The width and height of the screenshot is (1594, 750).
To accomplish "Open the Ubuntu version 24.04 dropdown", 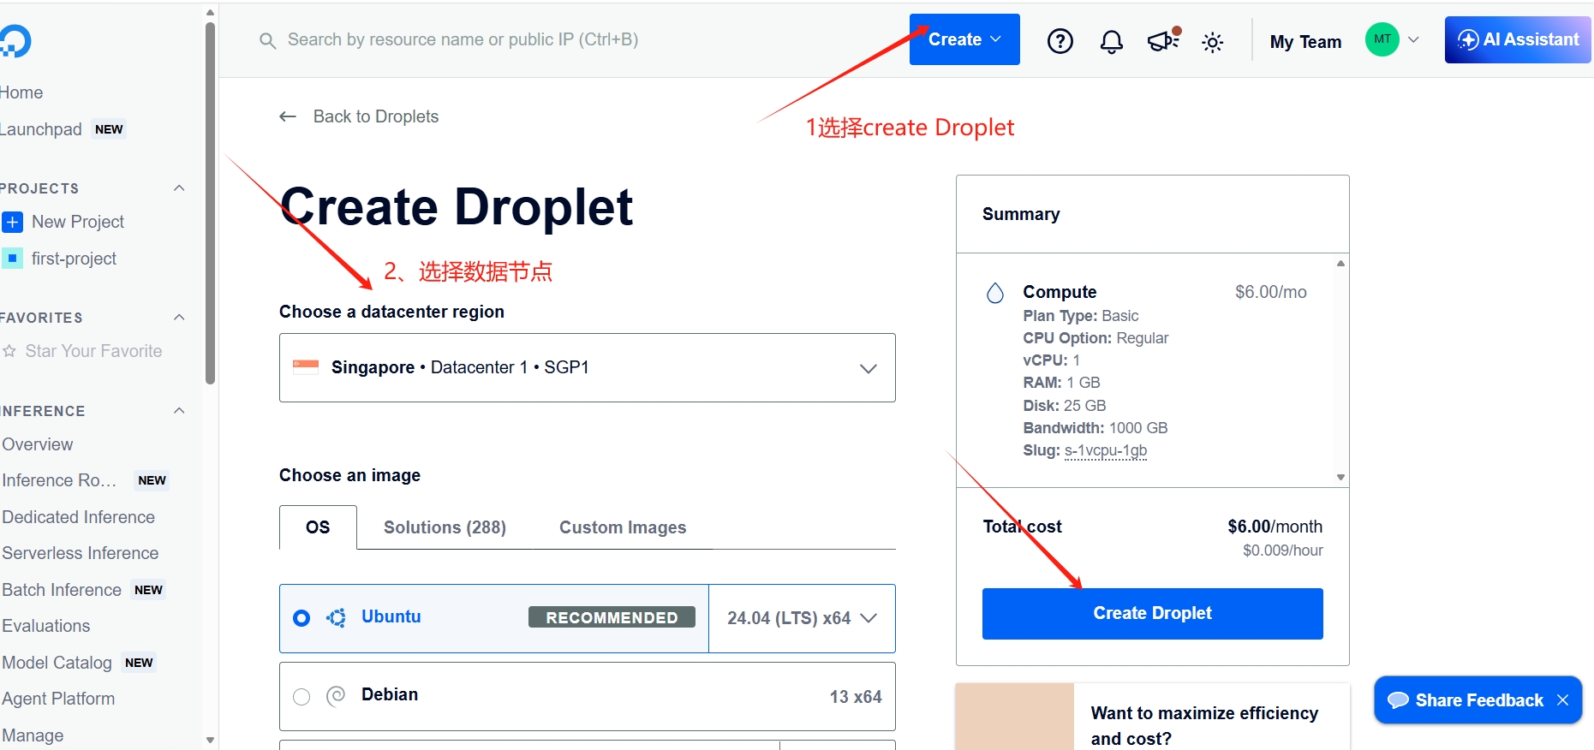I will click(x=802, y=618).
